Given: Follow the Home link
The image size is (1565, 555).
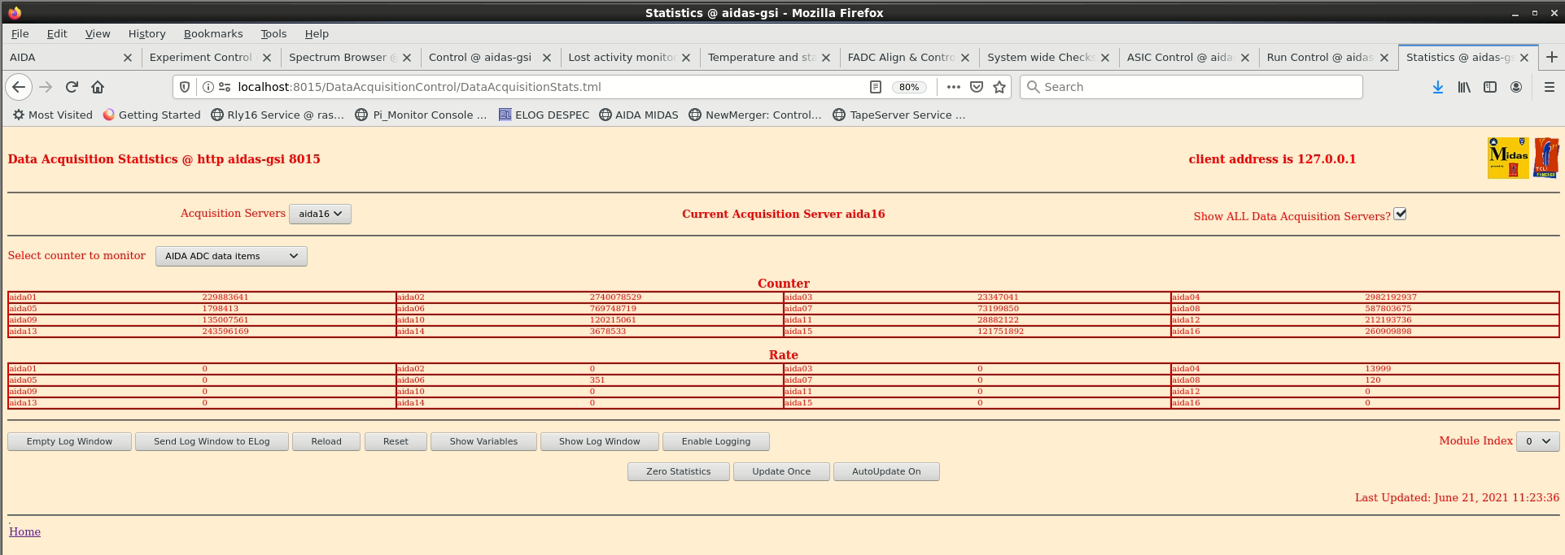Looking at the screenshot, I should click(x=24, y=531).
